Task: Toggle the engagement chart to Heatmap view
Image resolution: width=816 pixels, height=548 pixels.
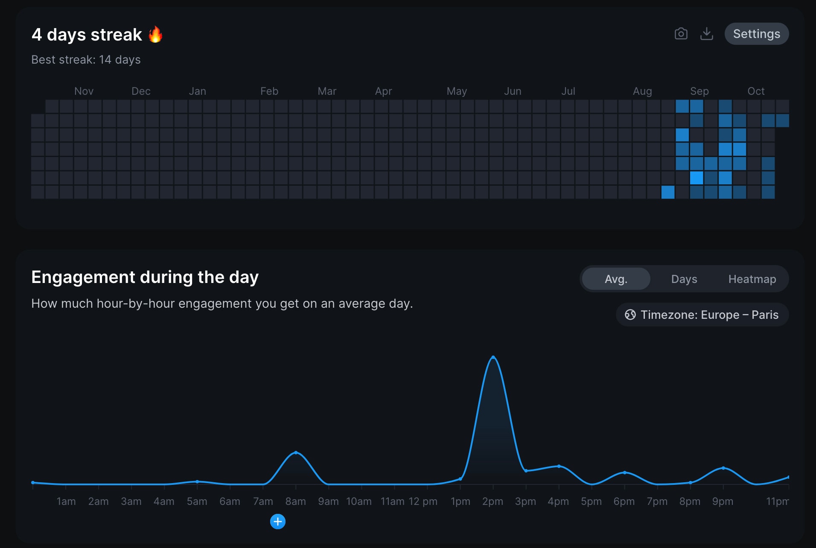Action: pyautogui.click(x=752, y=279)
